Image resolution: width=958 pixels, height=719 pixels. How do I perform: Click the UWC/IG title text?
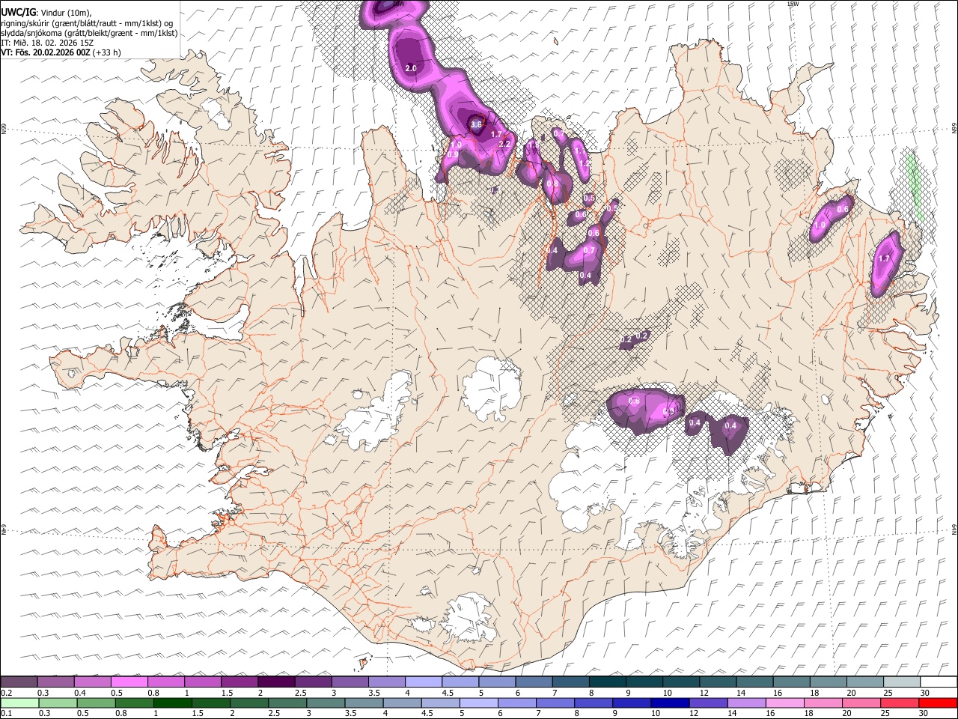coord(17,11)
